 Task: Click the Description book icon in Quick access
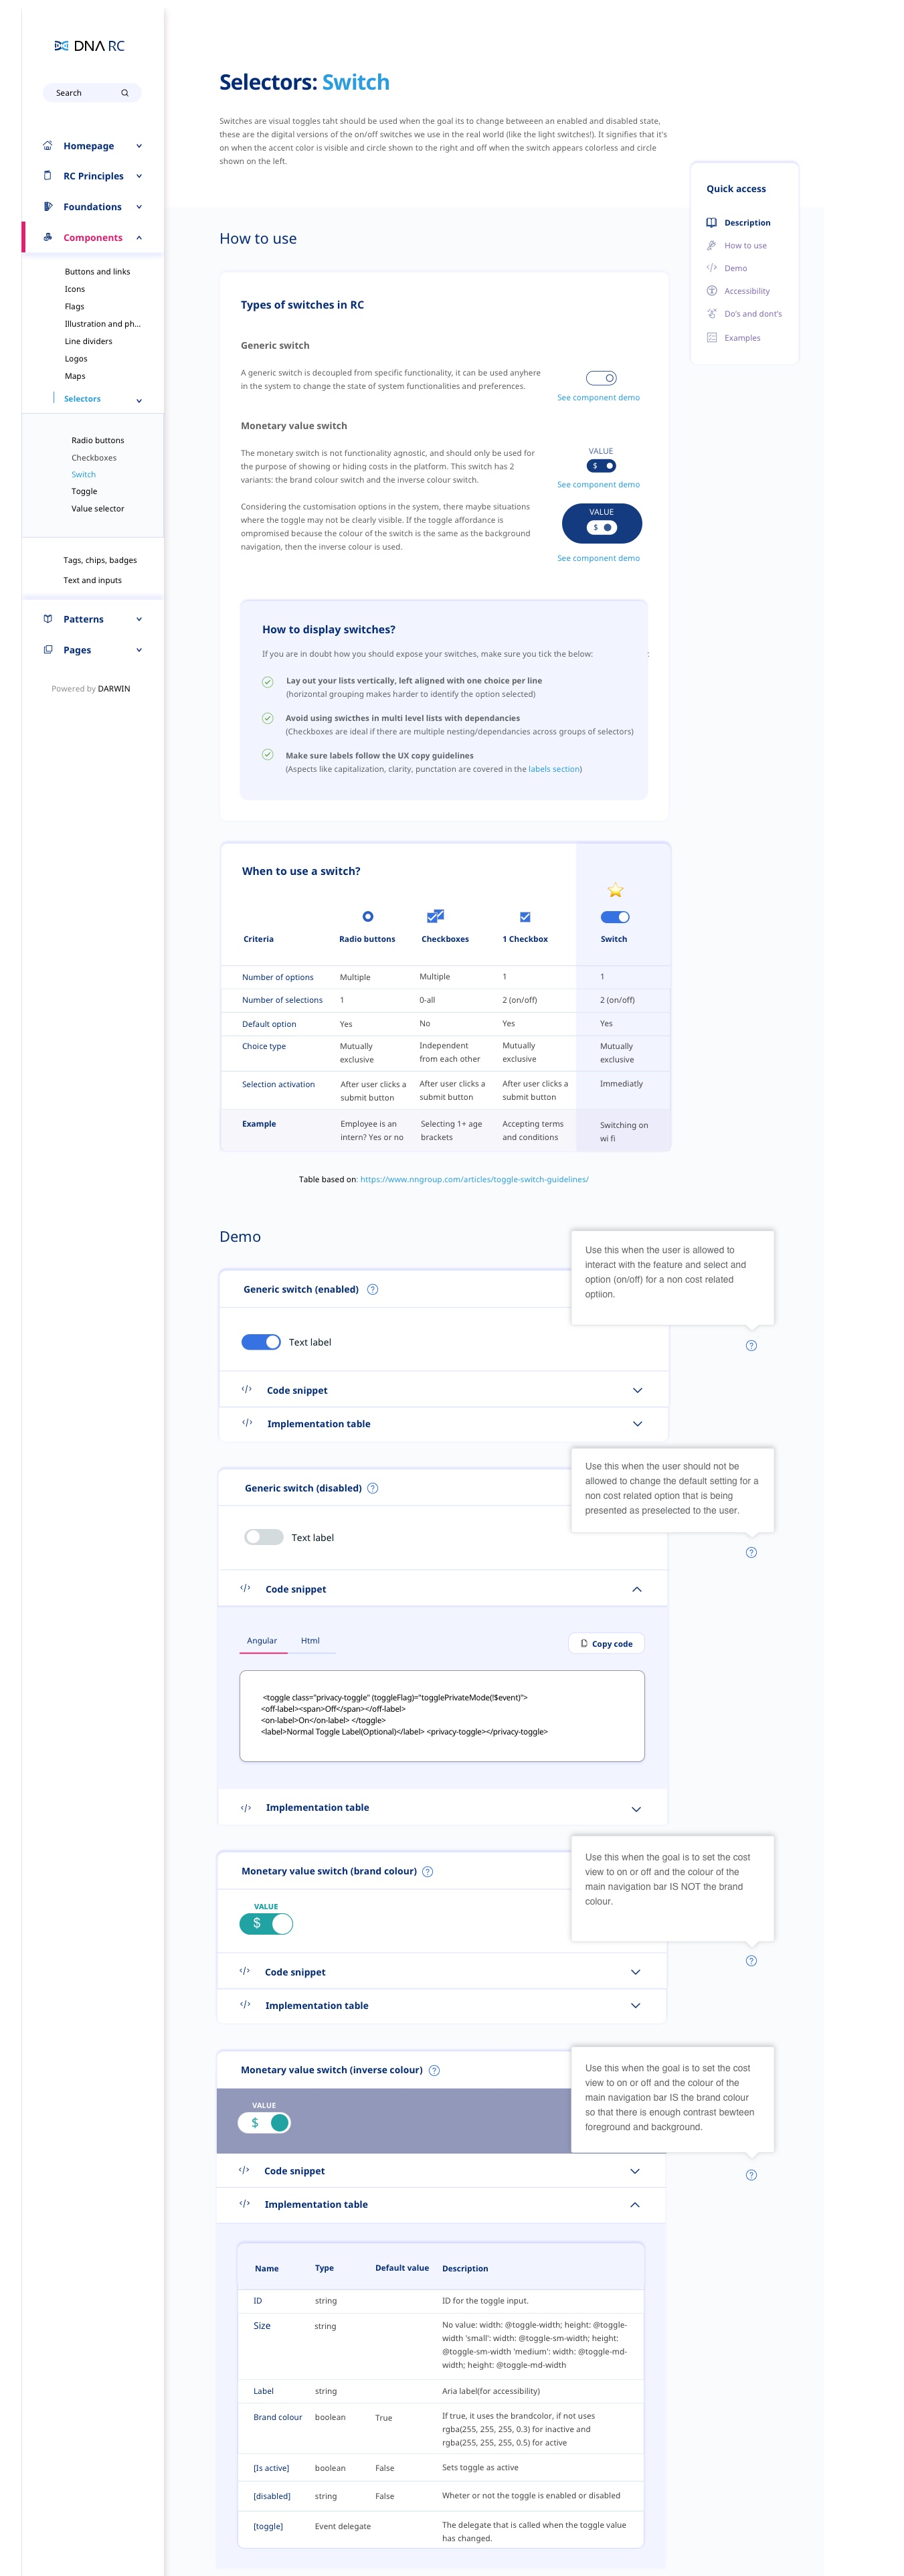click(x=711, y=223)
